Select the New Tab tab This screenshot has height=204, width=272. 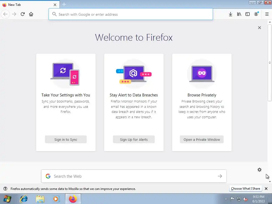pyautogui.click(x=30, y=4)
